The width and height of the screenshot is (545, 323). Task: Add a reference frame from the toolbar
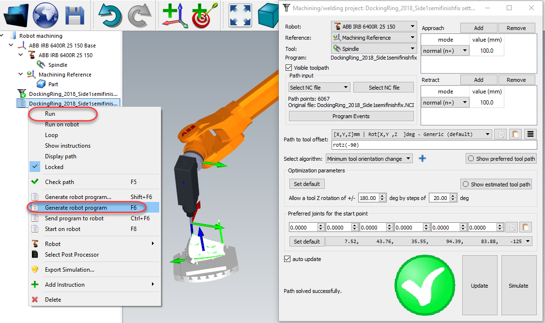click(175, 15)
